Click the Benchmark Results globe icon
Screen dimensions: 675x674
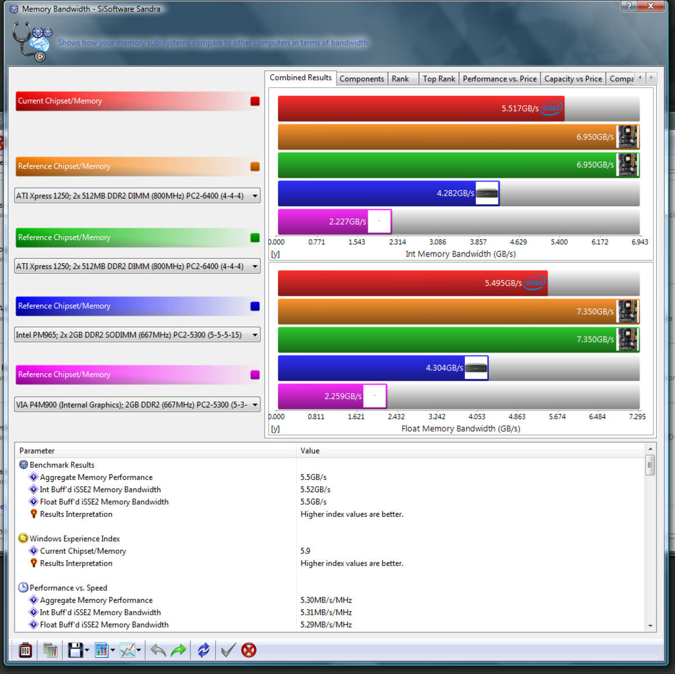[24, 465]
